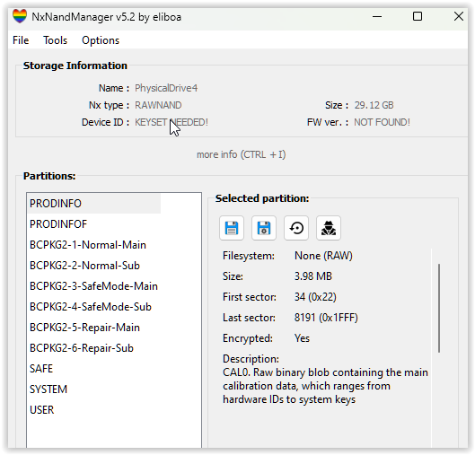Screen dimensions: 475x455
Task: Click the rainbow heart application icon
Action: point(20,16)
